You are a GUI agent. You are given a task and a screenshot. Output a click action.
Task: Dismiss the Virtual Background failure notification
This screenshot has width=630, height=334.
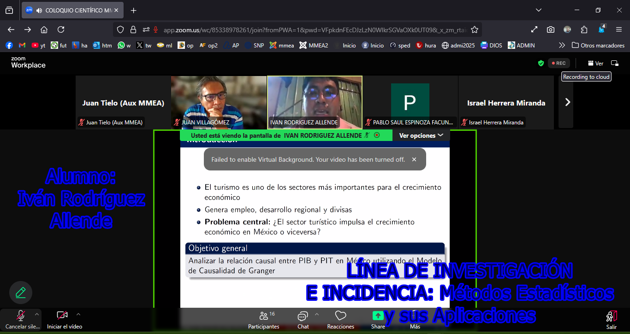(x=414, y=159)
